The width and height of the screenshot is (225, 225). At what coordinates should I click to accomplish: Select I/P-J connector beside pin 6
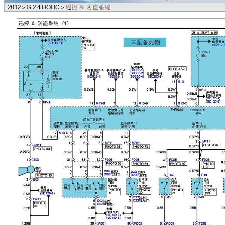[x=46, y=102]
